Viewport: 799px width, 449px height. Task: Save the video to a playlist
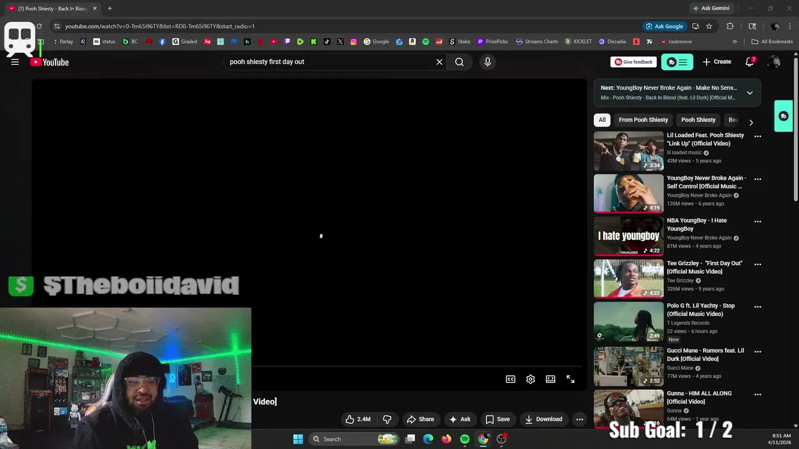pos(498,419)
